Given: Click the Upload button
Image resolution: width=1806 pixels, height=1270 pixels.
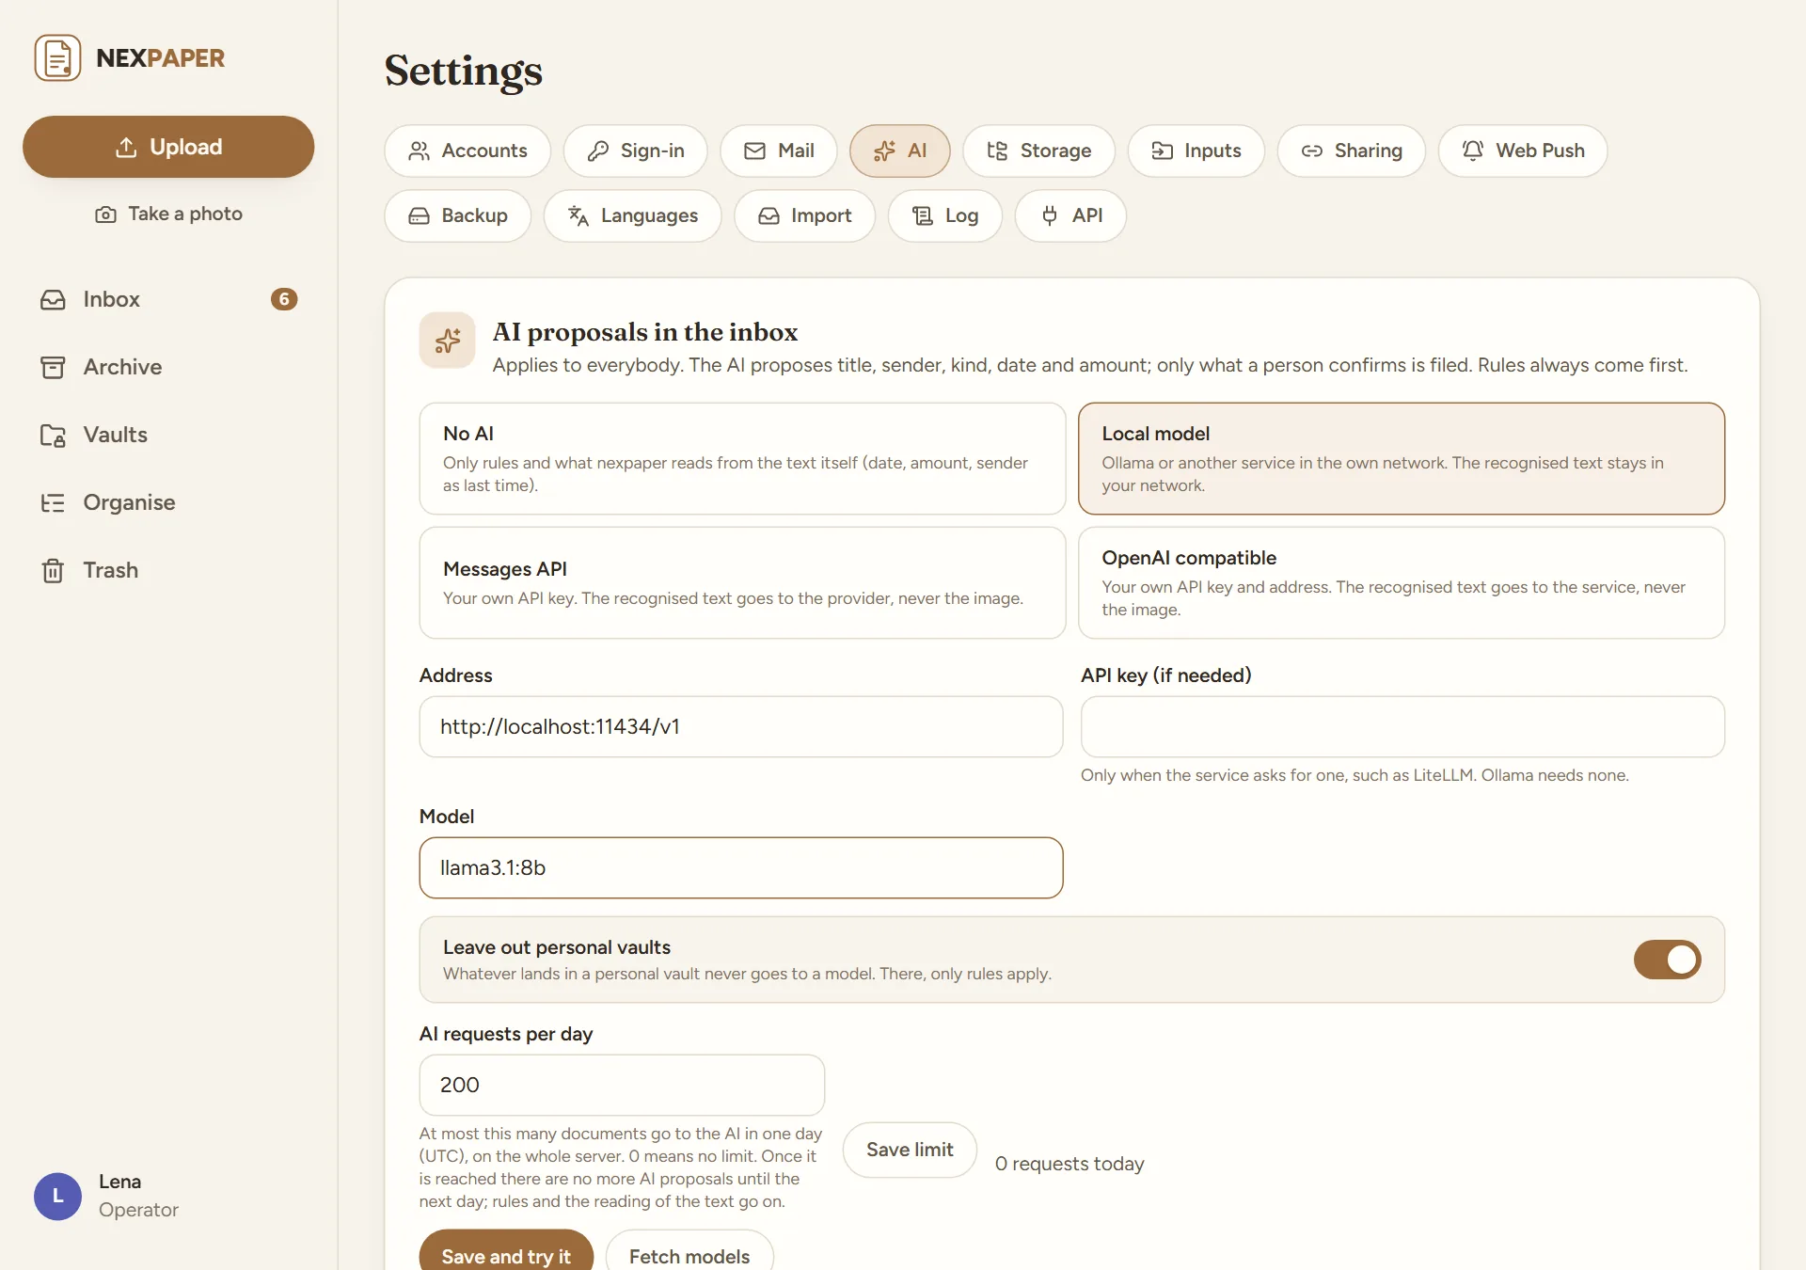Looking at the screenshot, I should pyautogui.click(x=168, y=147).
